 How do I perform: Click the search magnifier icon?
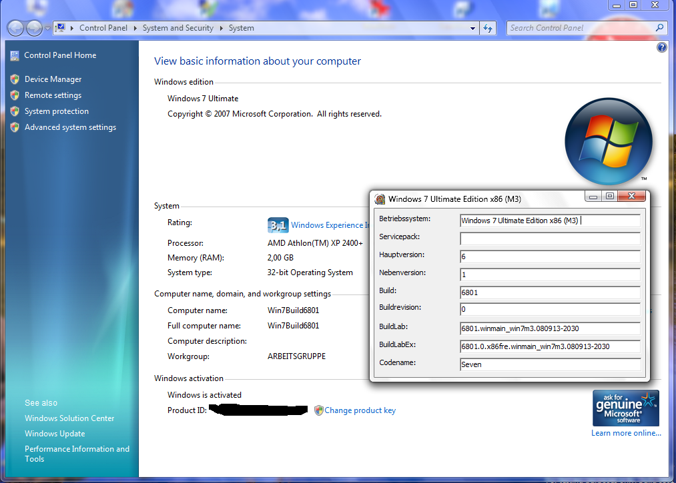659,28
